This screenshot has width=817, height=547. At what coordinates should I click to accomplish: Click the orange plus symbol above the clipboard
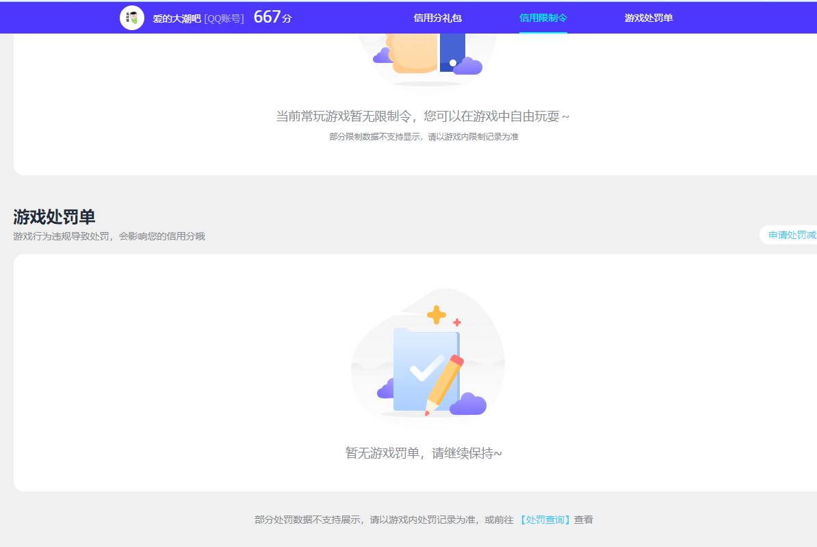click(436, 315)
